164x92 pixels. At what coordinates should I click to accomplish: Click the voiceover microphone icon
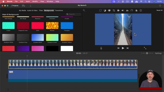click(x=101, y=48)
